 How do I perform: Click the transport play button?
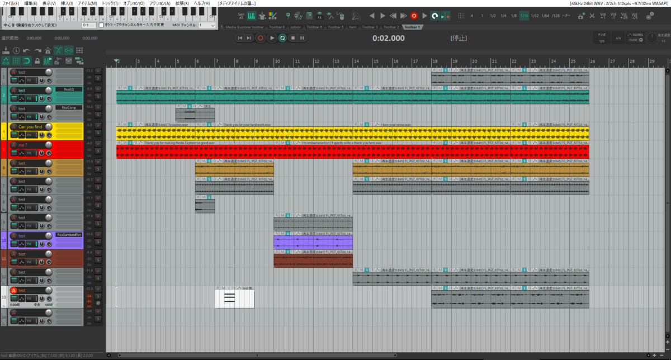point(272,38)
